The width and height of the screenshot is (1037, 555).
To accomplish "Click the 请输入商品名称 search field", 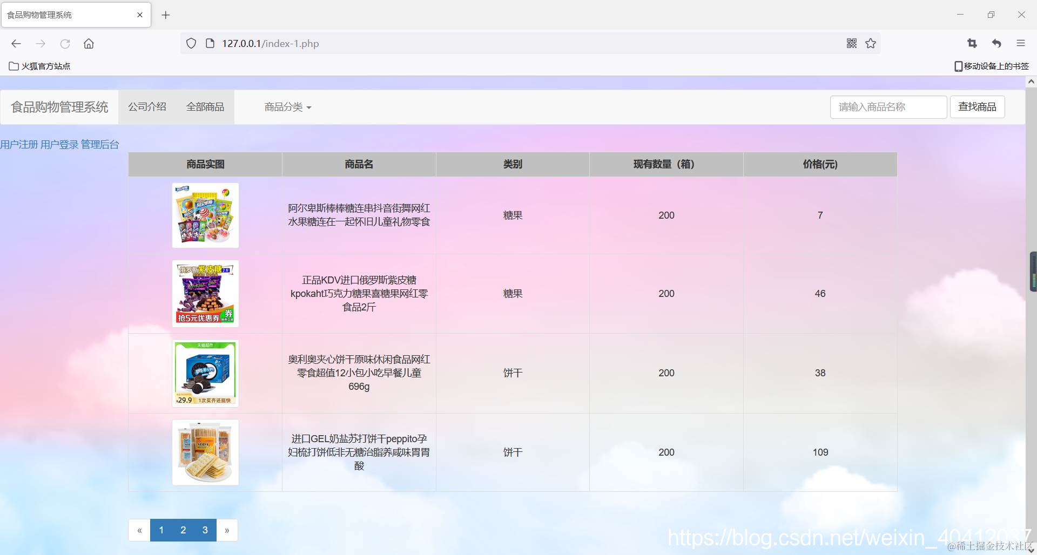I will 888,107.
